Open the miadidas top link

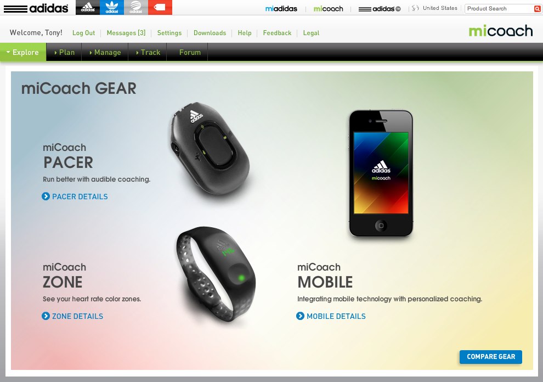tap(281, 9)
